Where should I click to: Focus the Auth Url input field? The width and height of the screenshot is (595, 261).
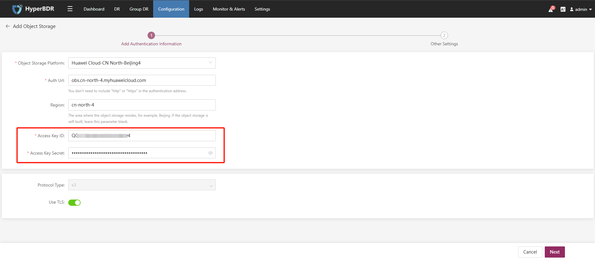pos(142,80)
